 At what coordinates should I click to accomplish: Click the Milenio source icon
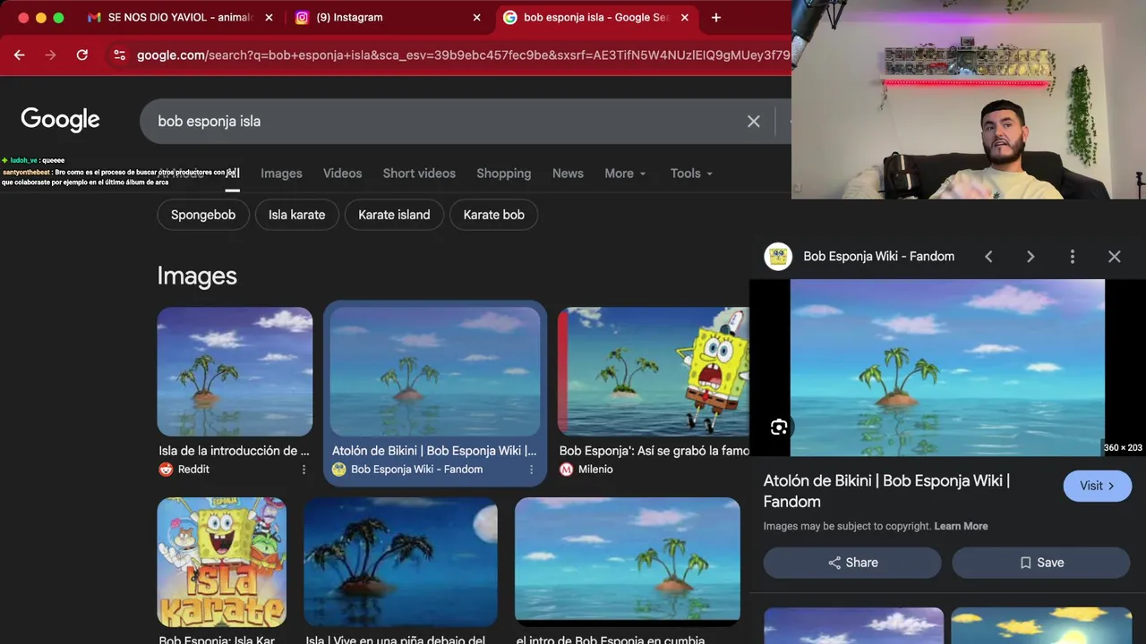[566, 470]
